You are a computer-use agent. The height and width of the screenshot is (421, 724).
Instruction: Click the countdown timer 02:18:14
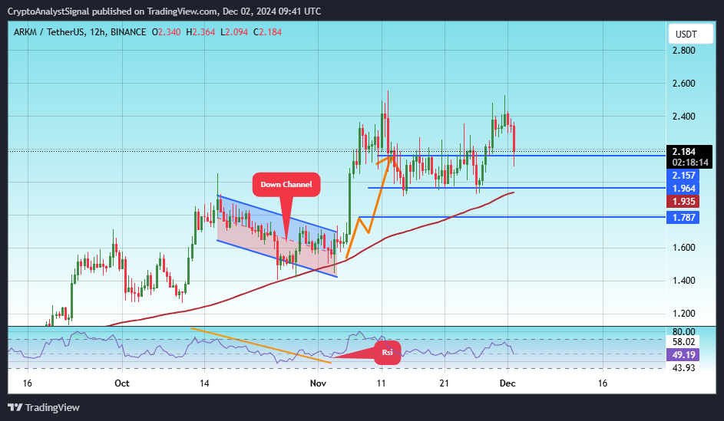coord(689,163)
